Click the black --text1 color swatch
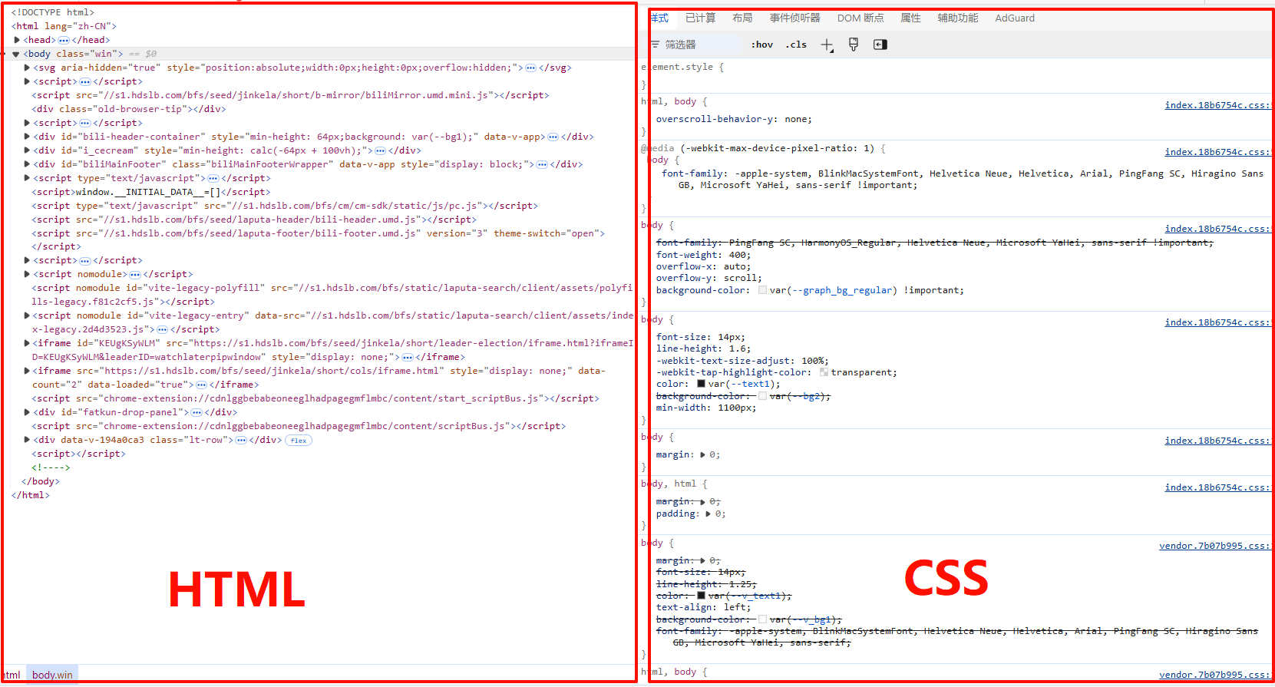 pos(701,384)
